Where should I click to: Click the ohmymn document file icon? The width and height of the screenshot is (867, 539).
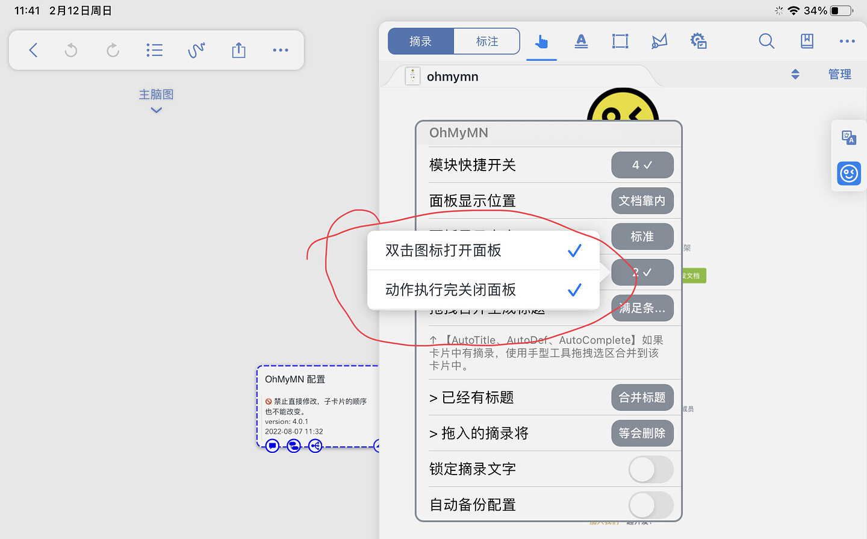412,76
